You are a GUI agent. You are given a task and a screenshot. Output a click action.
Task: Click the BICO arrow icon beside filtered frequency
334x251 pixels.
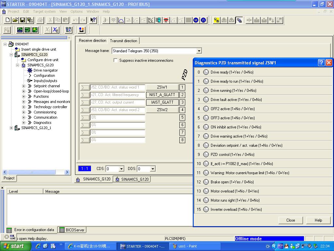pyautogui.click(x=85, y=95)
